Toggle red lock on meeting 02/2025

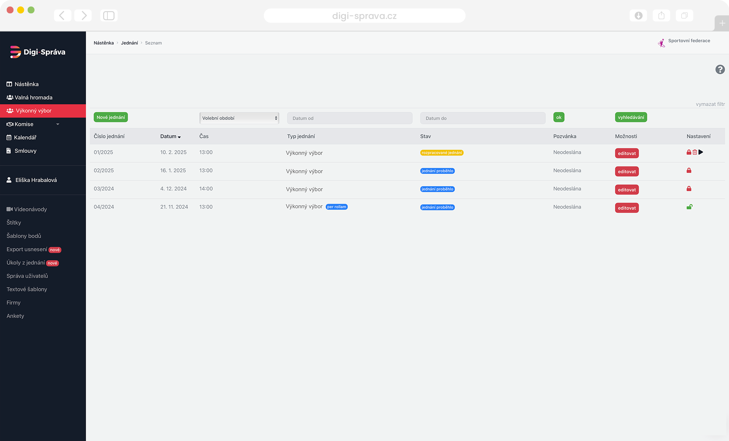(x=689, y=170)
